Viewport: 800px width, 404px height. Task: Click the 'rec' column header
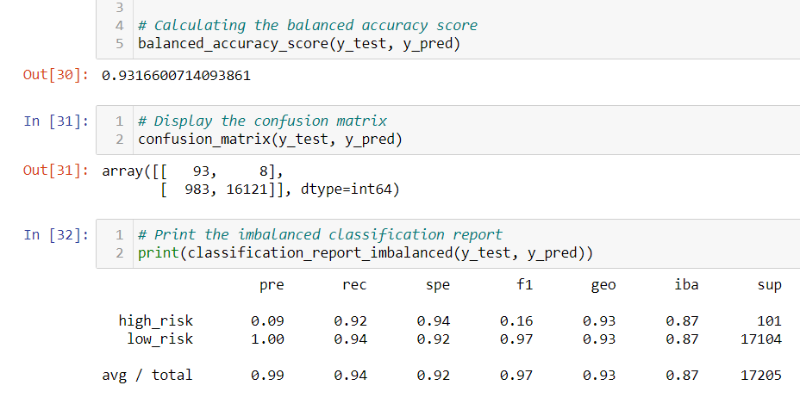click(x=354, y=285)
